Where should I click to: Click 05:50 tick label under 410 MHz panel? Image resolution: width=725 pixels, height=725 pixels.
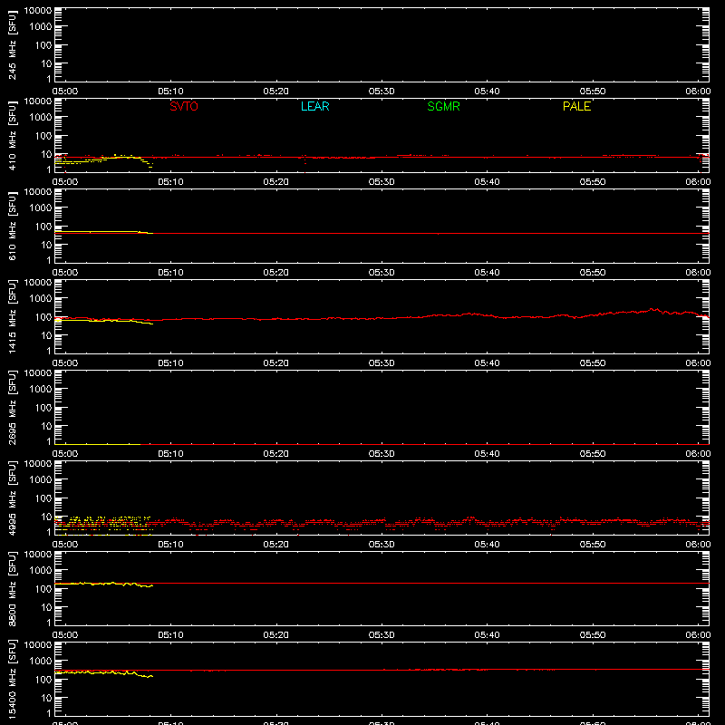point(593,182)
